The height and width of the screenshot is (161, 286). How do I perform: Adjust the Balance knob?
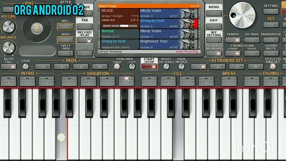8,47
